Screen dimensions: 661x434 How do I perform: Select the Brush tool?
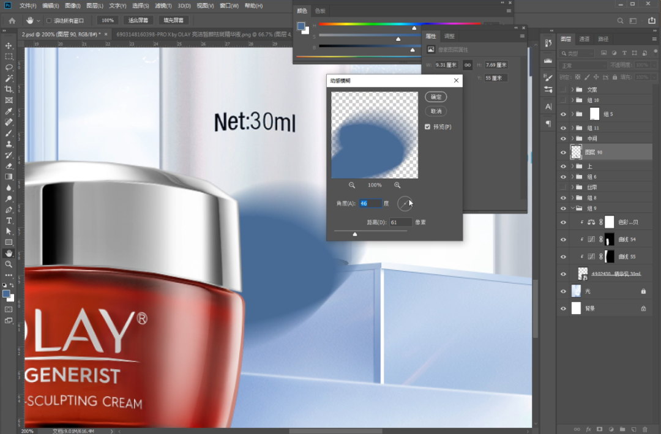pos(9,133)
